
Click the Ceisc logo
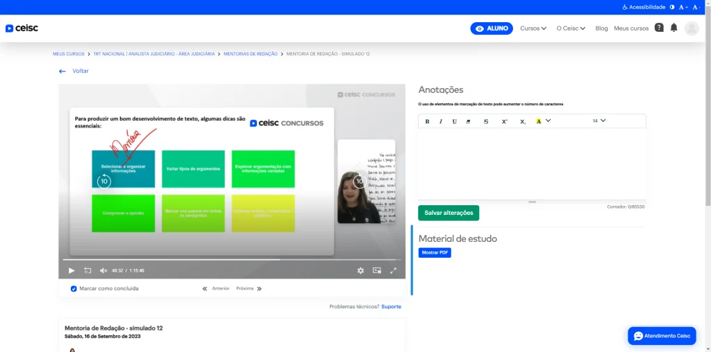click(22, 28)
